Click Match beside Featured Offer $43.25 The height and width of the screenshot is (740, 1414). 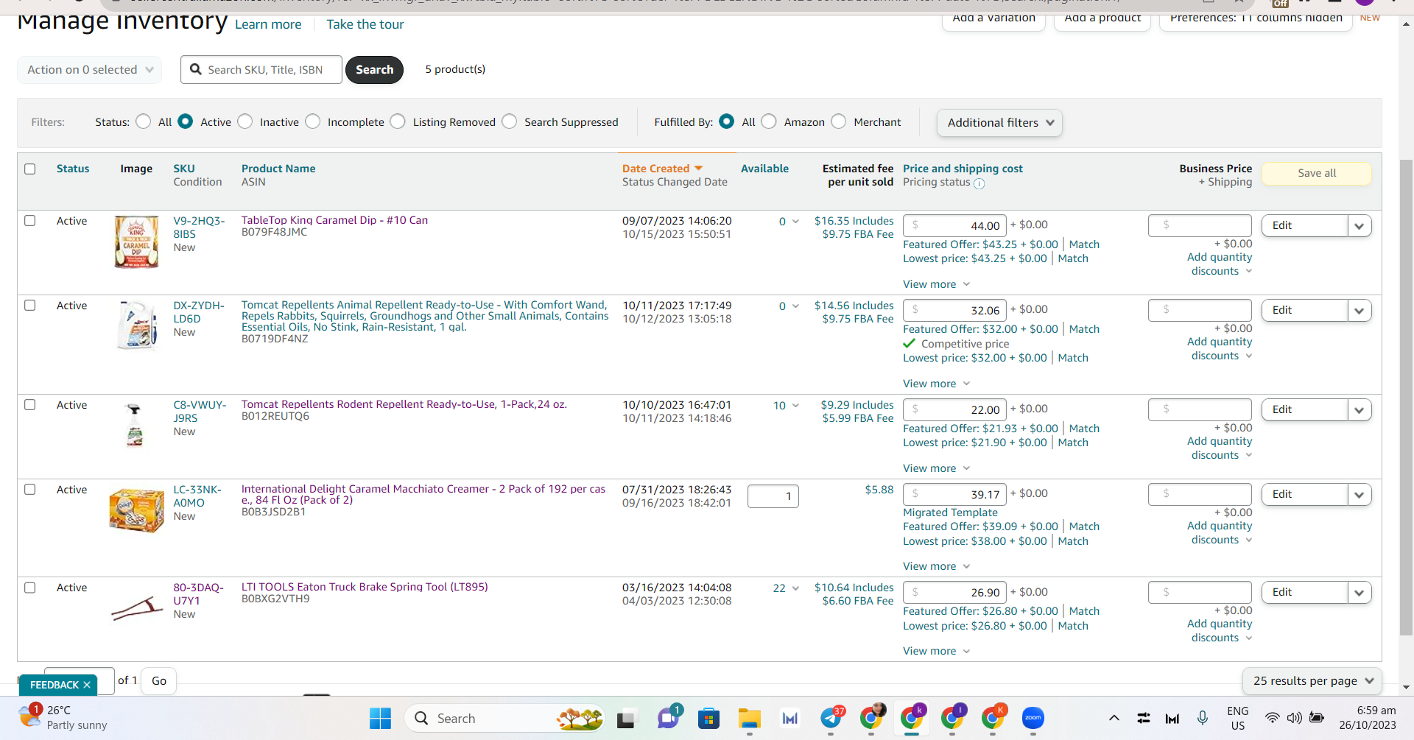tap(1084, 244)
